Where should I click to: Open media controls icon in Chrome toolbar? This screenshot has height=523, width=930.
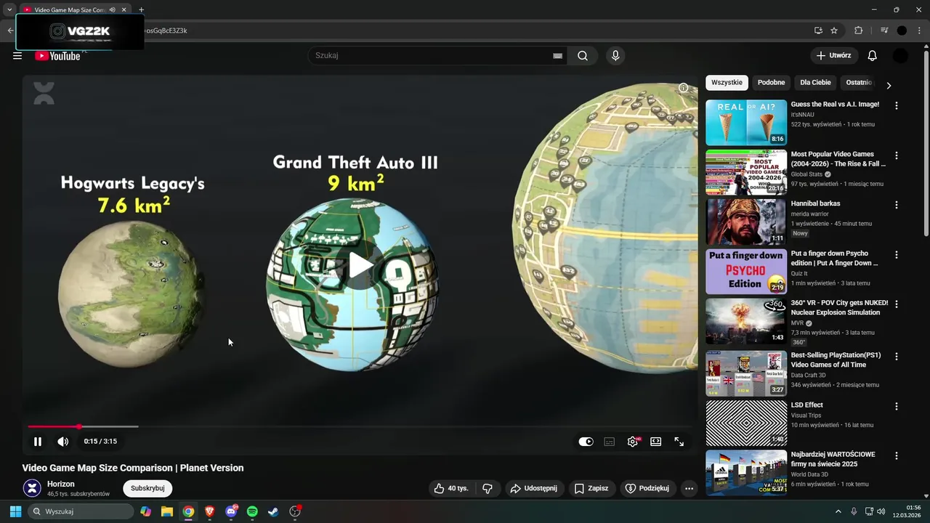(x=884, y=31)
